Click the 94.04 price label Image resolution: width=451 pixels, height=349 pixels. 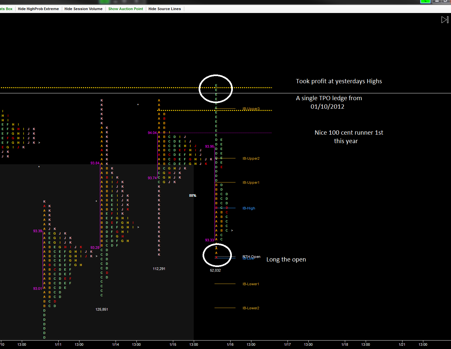[x=152, y=133]
